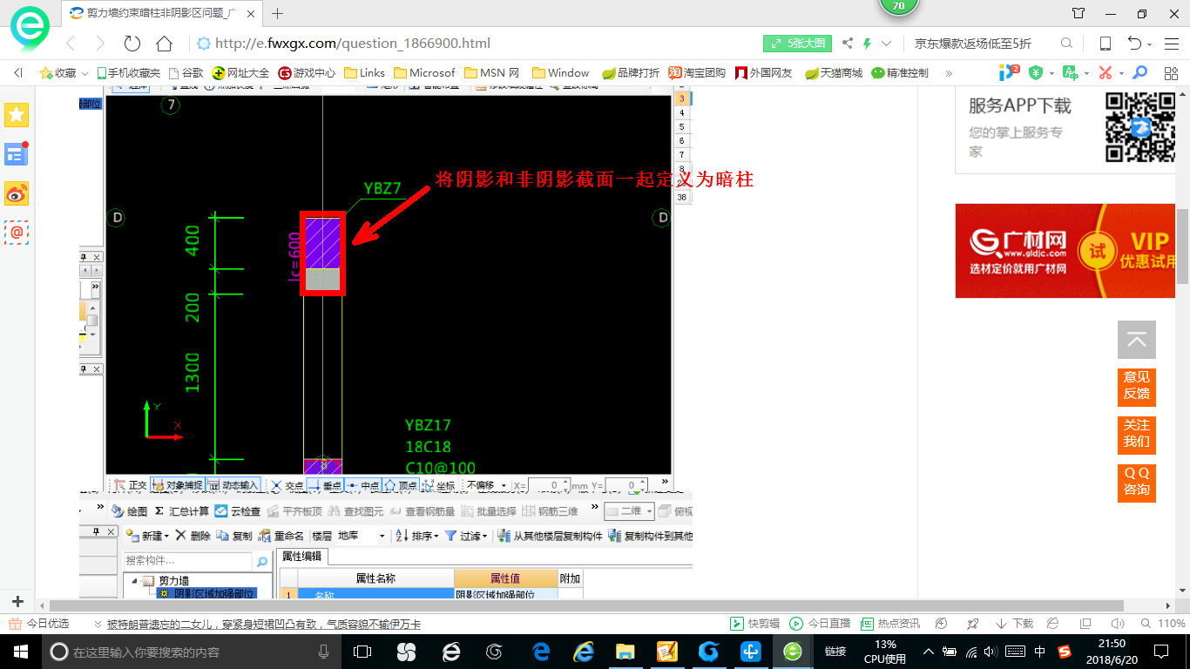Toggle 对象捕捉 in the embedded CAD screenshot
Viewport: 1190px width, 669px height.
(178, 485)
